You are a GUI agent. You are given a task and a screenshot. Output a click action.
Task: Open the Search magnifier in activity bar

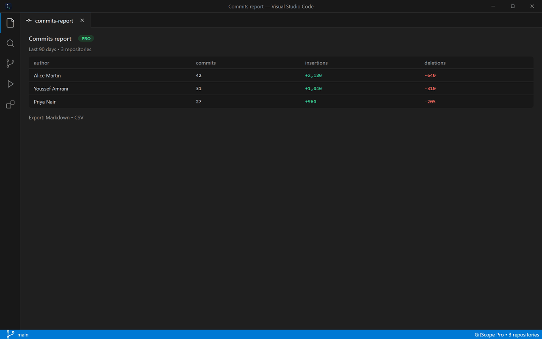(x=10, y=43)
